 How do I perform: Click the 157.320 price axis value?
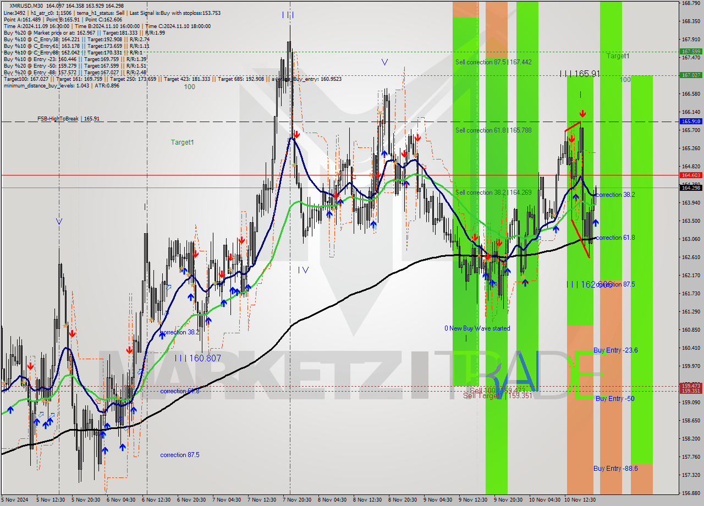pos(691,475)
